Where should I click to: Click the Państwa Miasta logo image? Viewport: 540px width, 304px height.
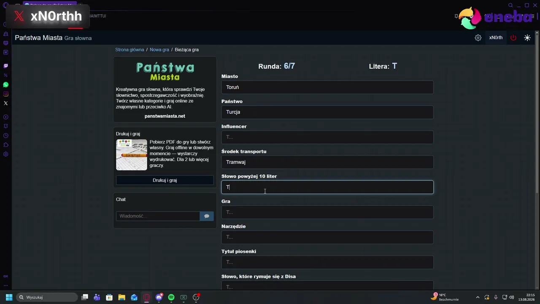[165, 71]
